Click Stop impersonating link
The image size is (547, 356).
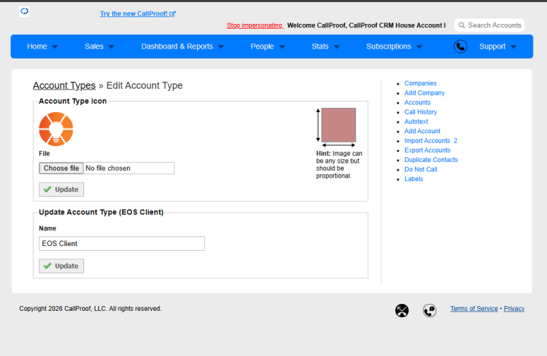254,25
